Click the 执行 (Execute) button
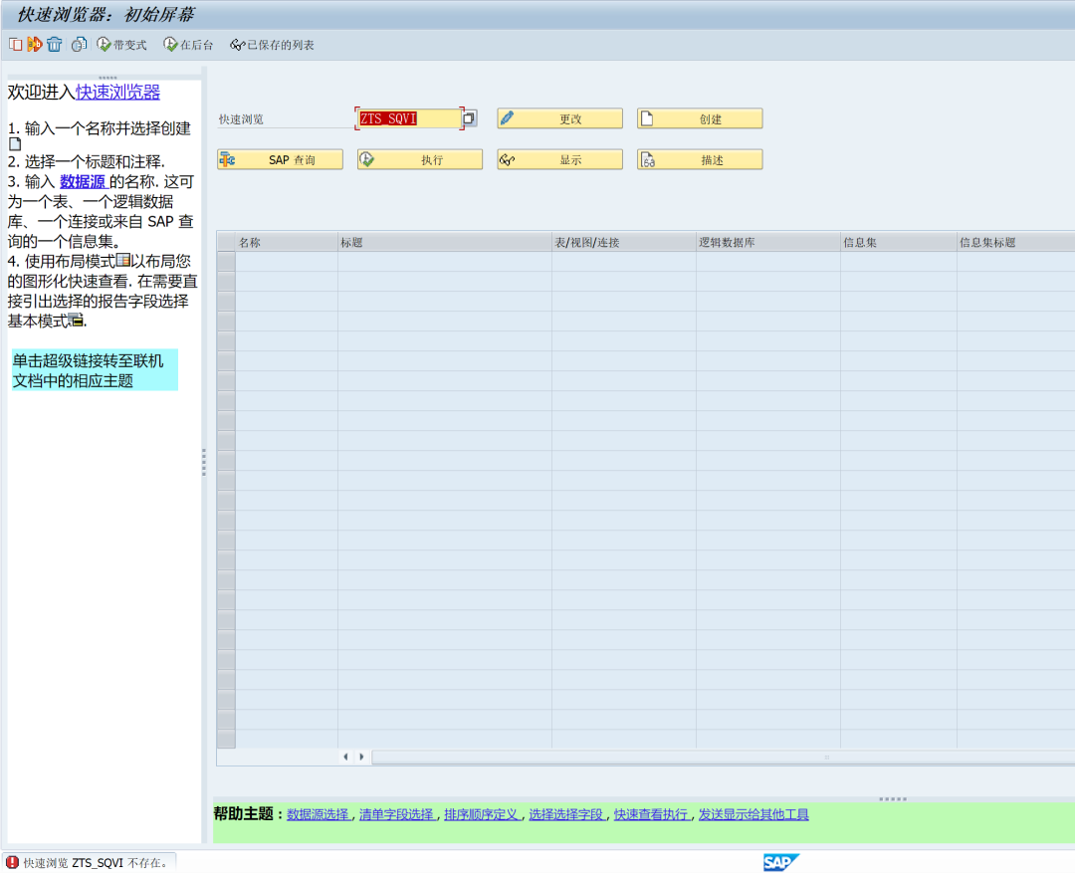Image resolution: width=1075 pixels, height=873 pixels. (420, 160)
